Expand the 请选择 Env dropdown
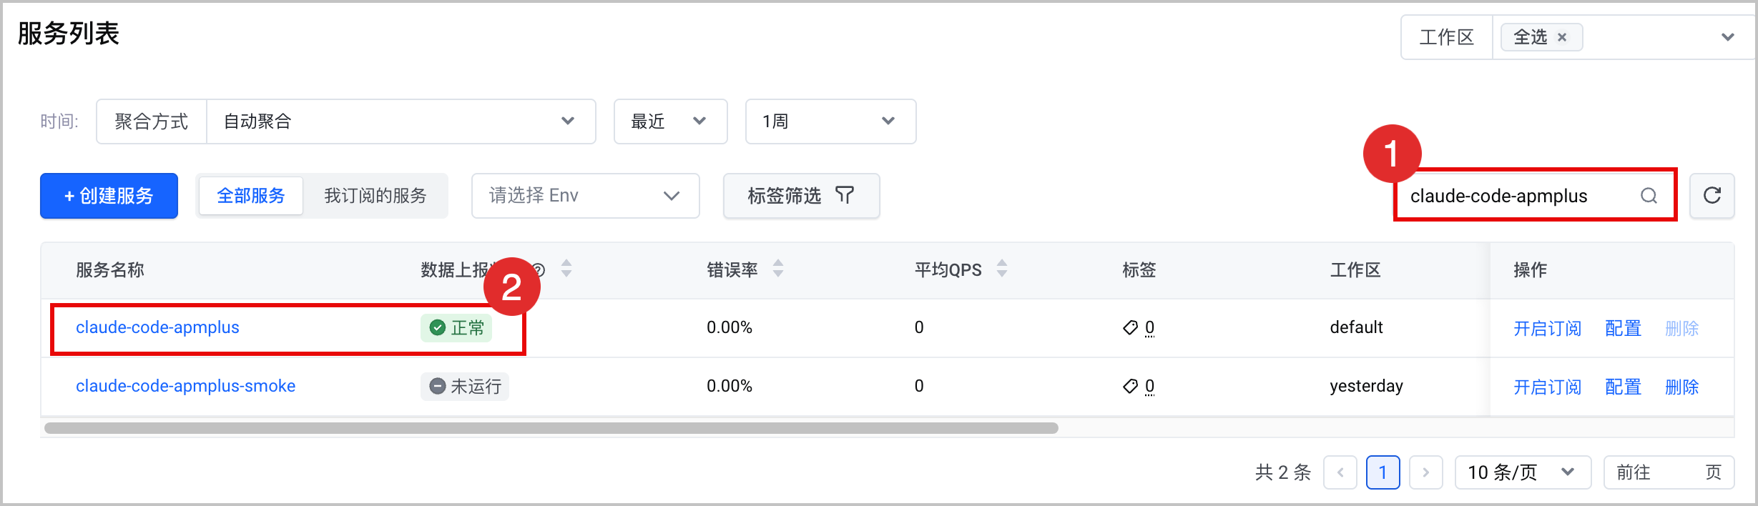This screenshot has height=506, width=1758. pyautogui.click(x=585, y=196)
